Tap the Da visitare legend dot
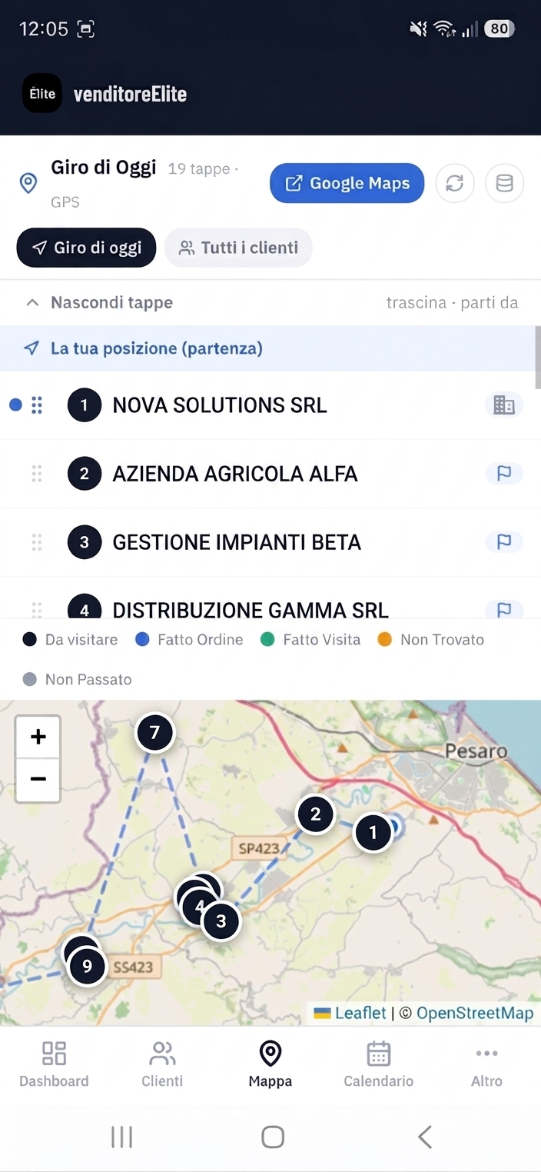The height and width of the screenshot is (1172, 541). pos(29,640)
